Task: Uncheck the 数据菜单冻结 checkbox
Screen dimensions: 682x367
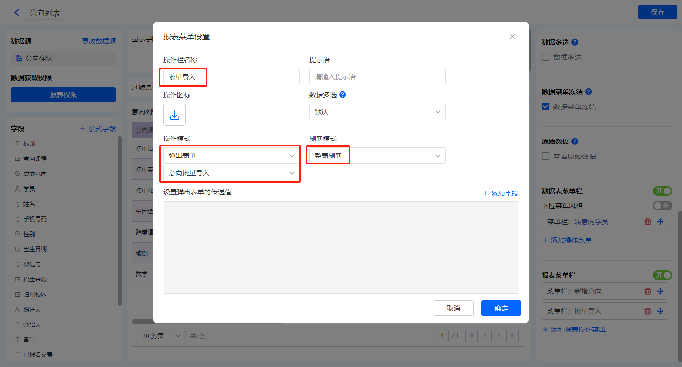Action: pos(546,106)
